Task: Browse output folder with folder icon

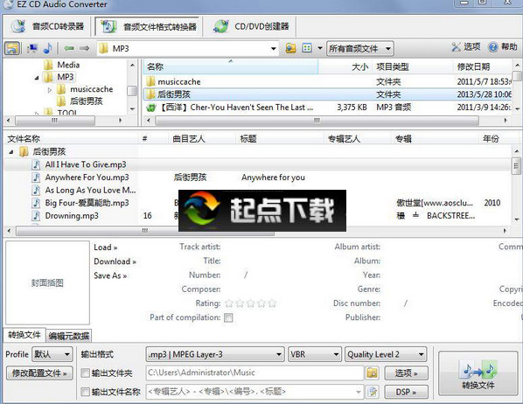Action: (x=372, y=373)
